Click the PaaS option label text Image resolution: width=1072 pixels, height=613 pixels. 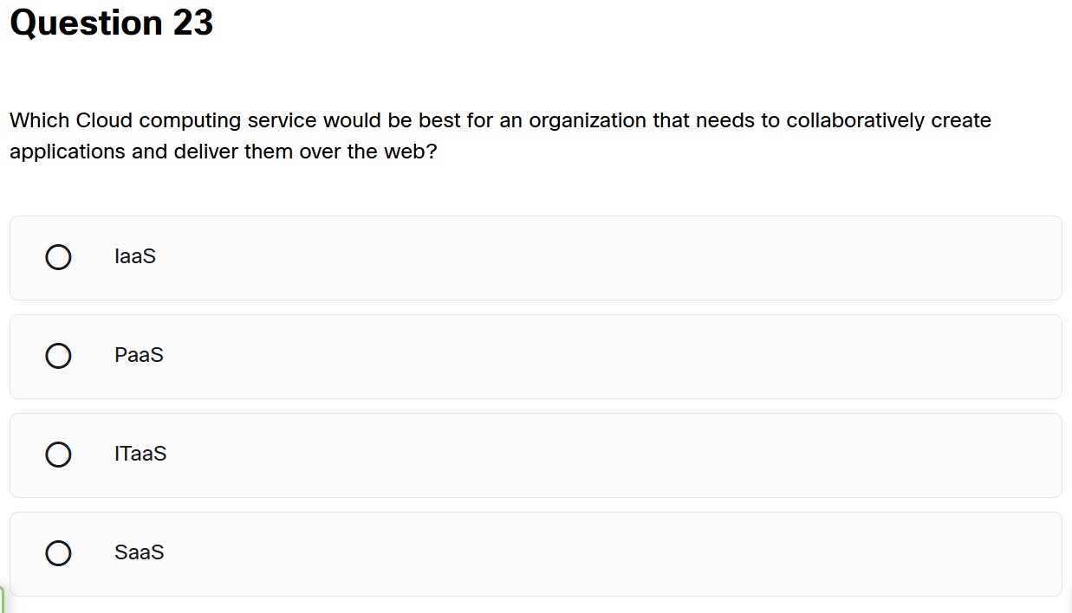pyautogui.click(x=139, y=356)
